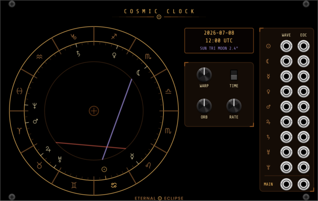Click the Mars glyph on the zodiac wheel
Screen dimensions: 318x201
pyautogui.click(x=36, y=121)
